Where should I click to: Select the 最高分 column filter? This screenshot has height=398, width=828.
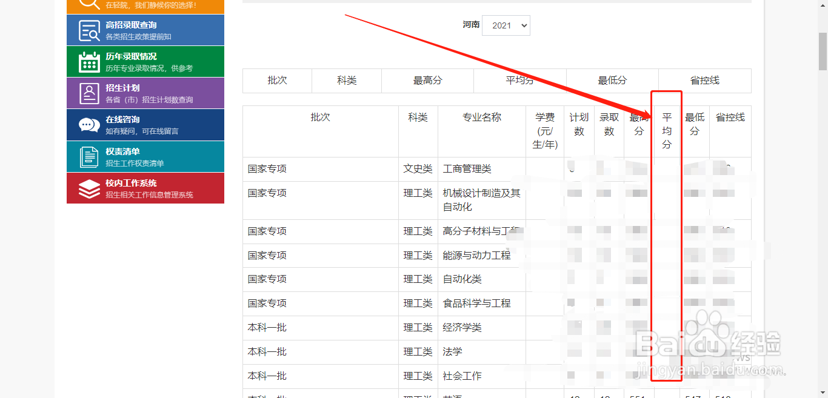pos(427,81)
